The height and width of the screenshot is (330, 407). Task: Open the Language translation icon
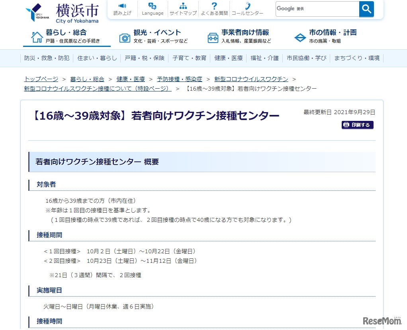pyautogui.click(x=153, y=6)
